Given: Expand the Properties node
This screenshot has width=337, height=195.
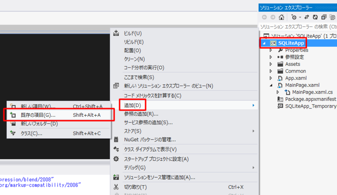Looking at the screenshot, I should [x=271, y=50].
